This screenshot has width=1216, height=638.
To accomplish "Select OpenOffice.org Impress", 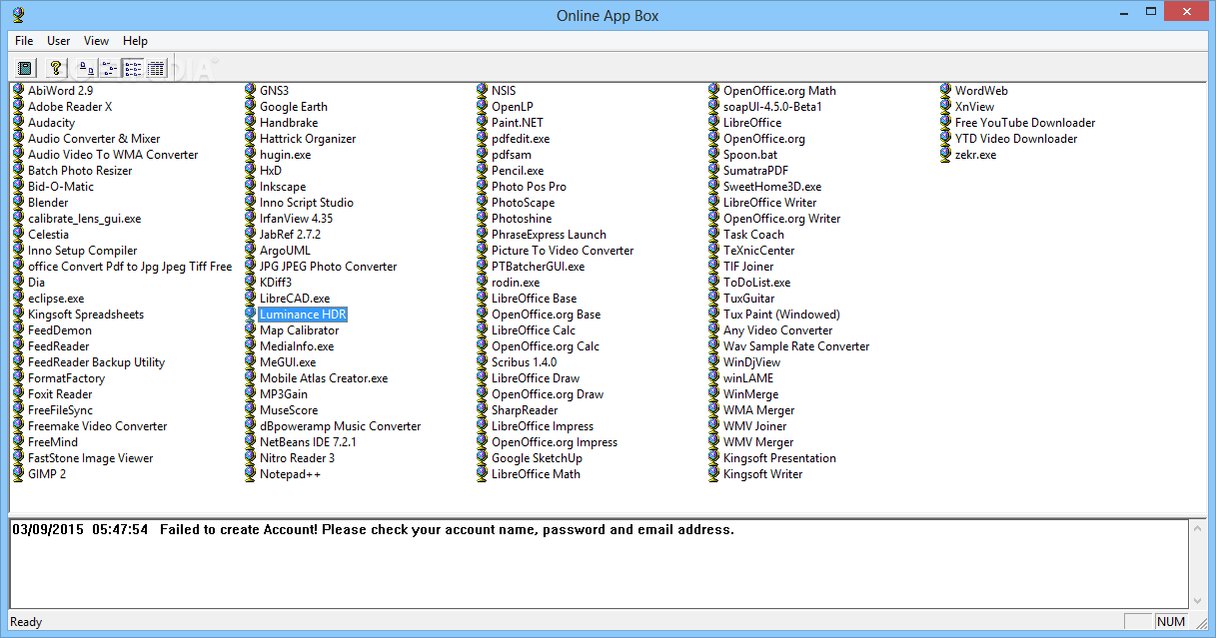I will pyautogui.click(x=555, y=442).
